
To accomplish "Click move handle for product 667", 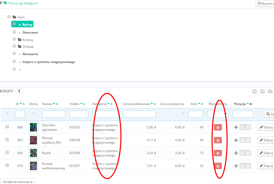I will click(236, 140).
